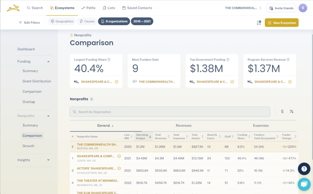The height and width of the screenshot is (194, 313).
Task: Collapse the Nonprofits sidebar section
Action: (x=48, y=116)
